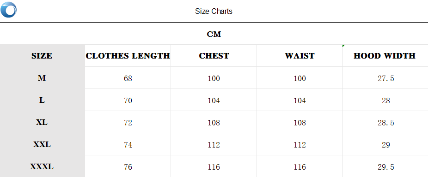The height and width of the screenshot is (177, 428).
Task: Select the XXXL size row label
Action: point(42,166)
